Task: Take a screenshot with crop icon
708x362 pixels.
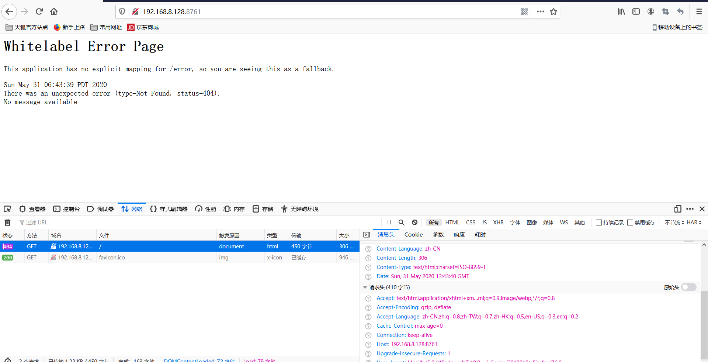Action: click(666, 12)
